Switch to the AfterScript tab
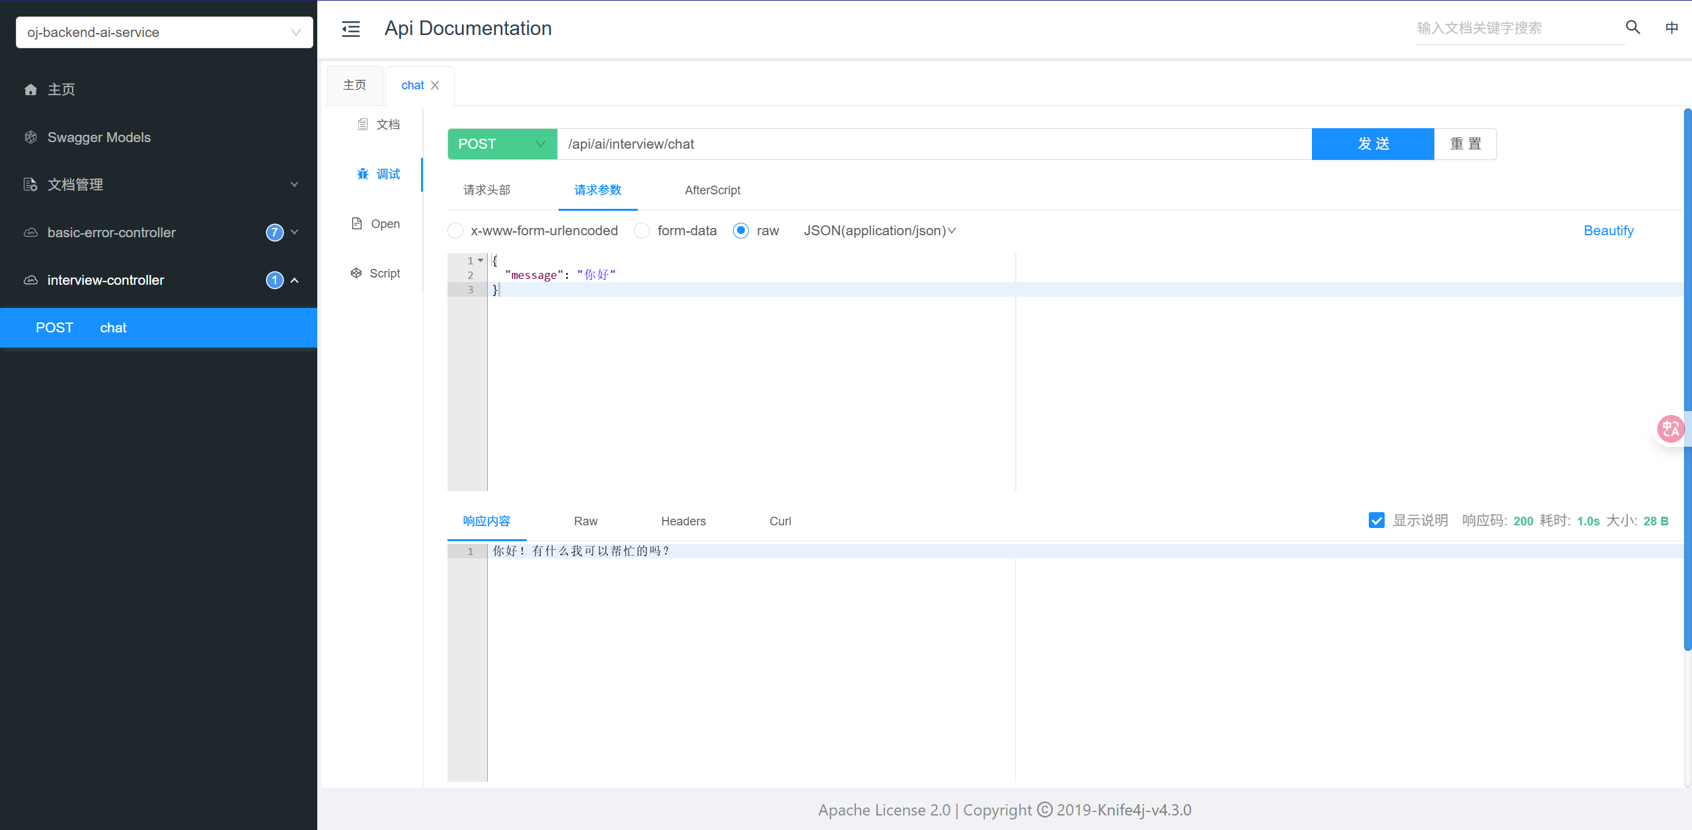 pos(712,190)
